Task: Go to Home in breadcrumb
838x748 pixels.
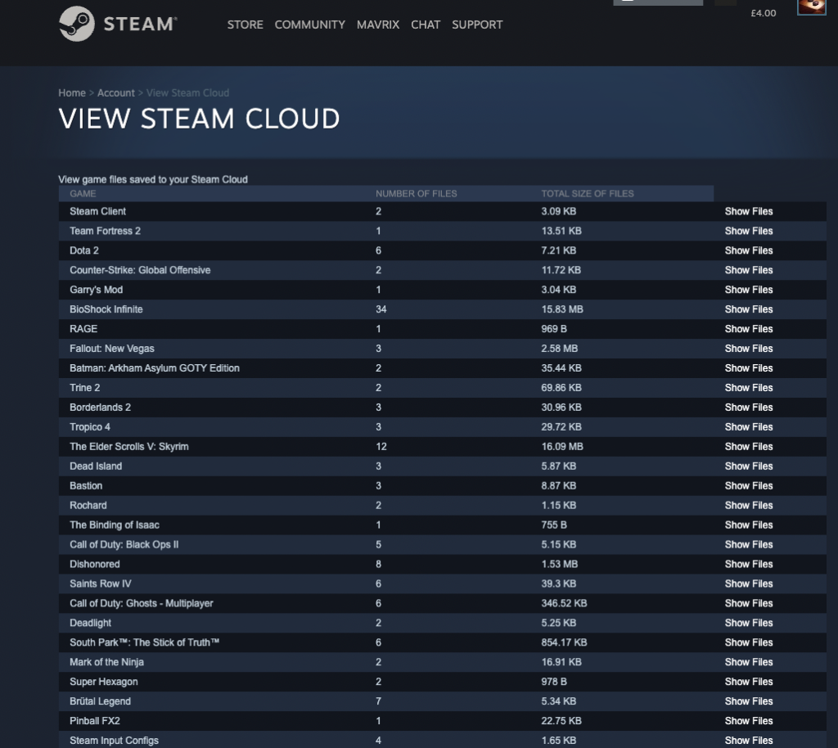Action: (x=72, y=93)
